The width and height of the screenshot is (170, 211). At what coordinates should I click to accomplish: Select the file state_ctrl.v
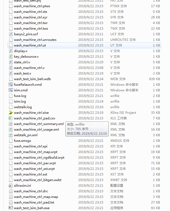click(x=22, y=62)
